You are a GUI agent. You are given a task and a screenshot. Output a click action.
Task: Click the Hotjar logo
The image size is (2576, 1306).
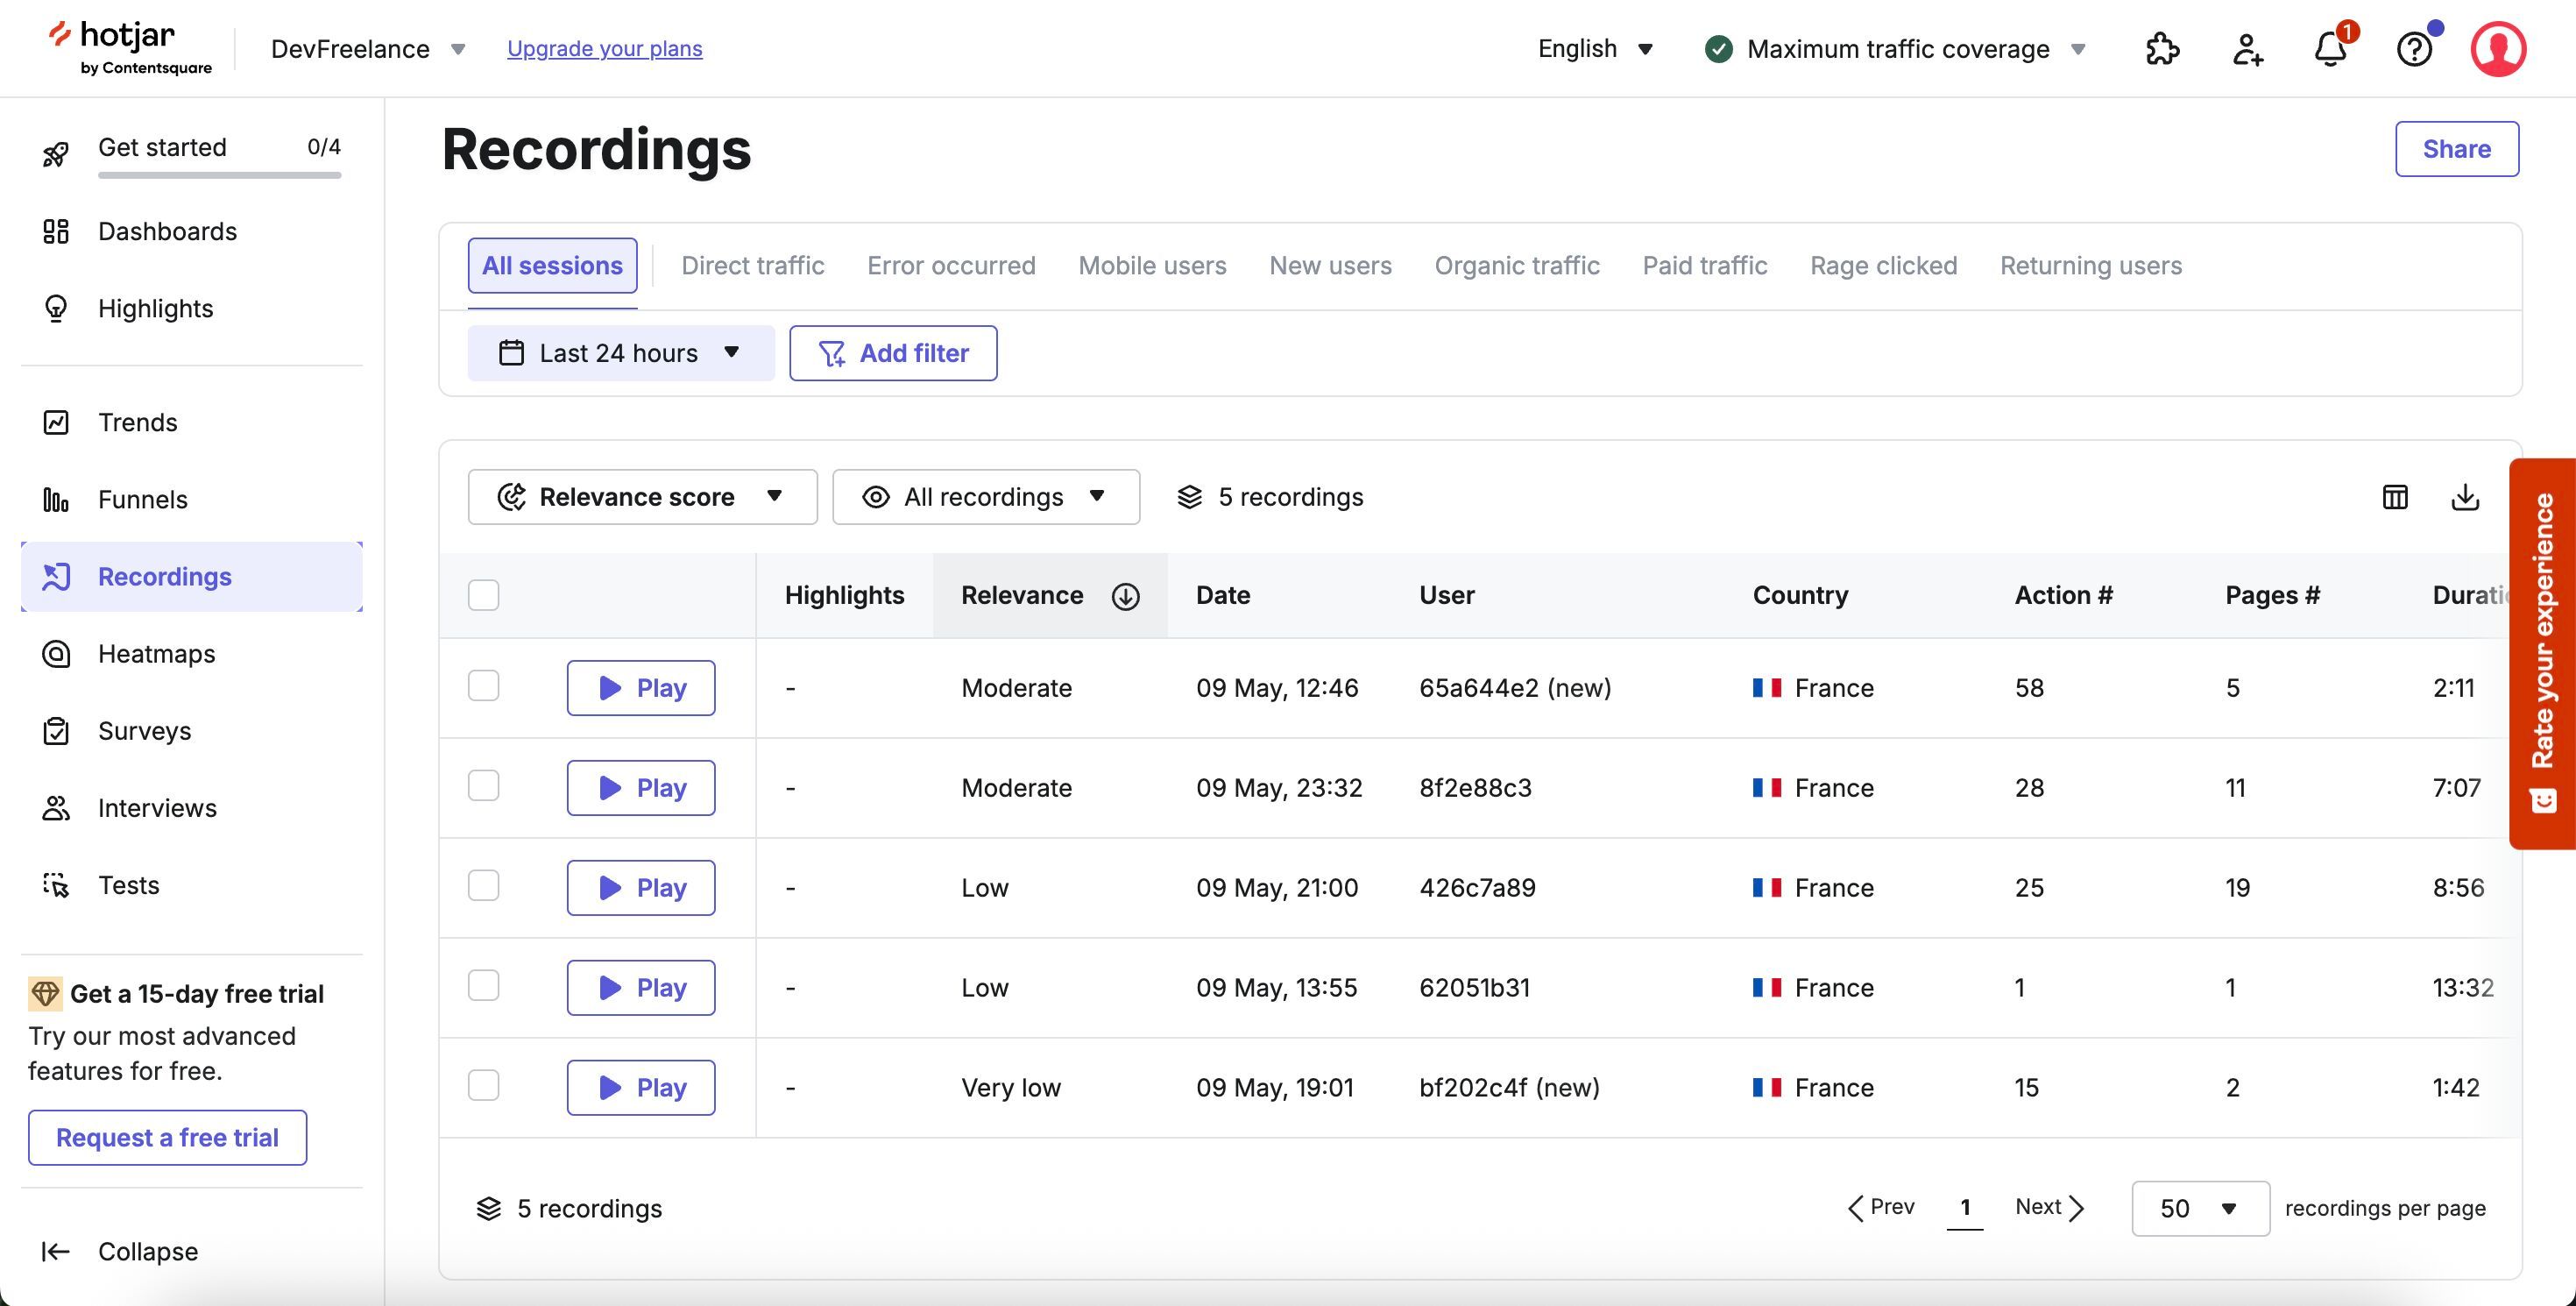130,48
